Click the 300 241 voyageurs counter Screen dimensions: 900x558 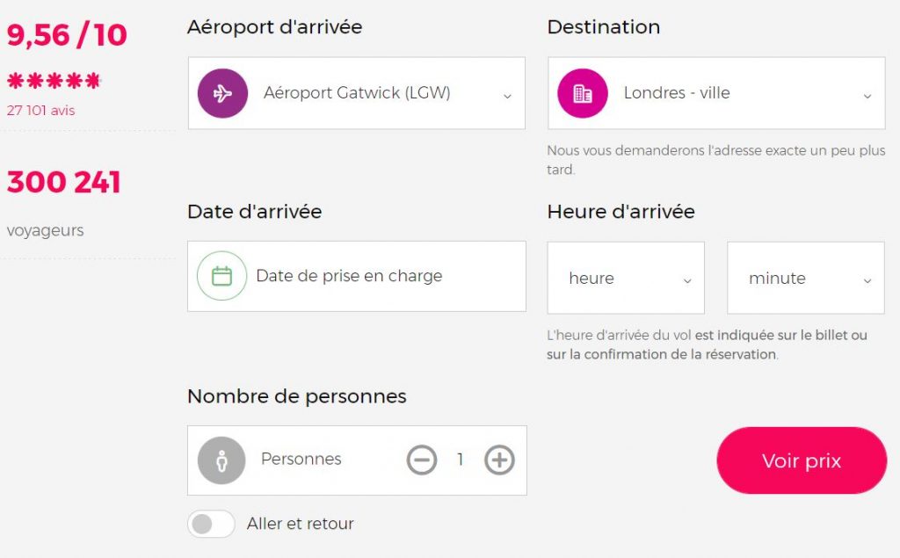(64, 182)
